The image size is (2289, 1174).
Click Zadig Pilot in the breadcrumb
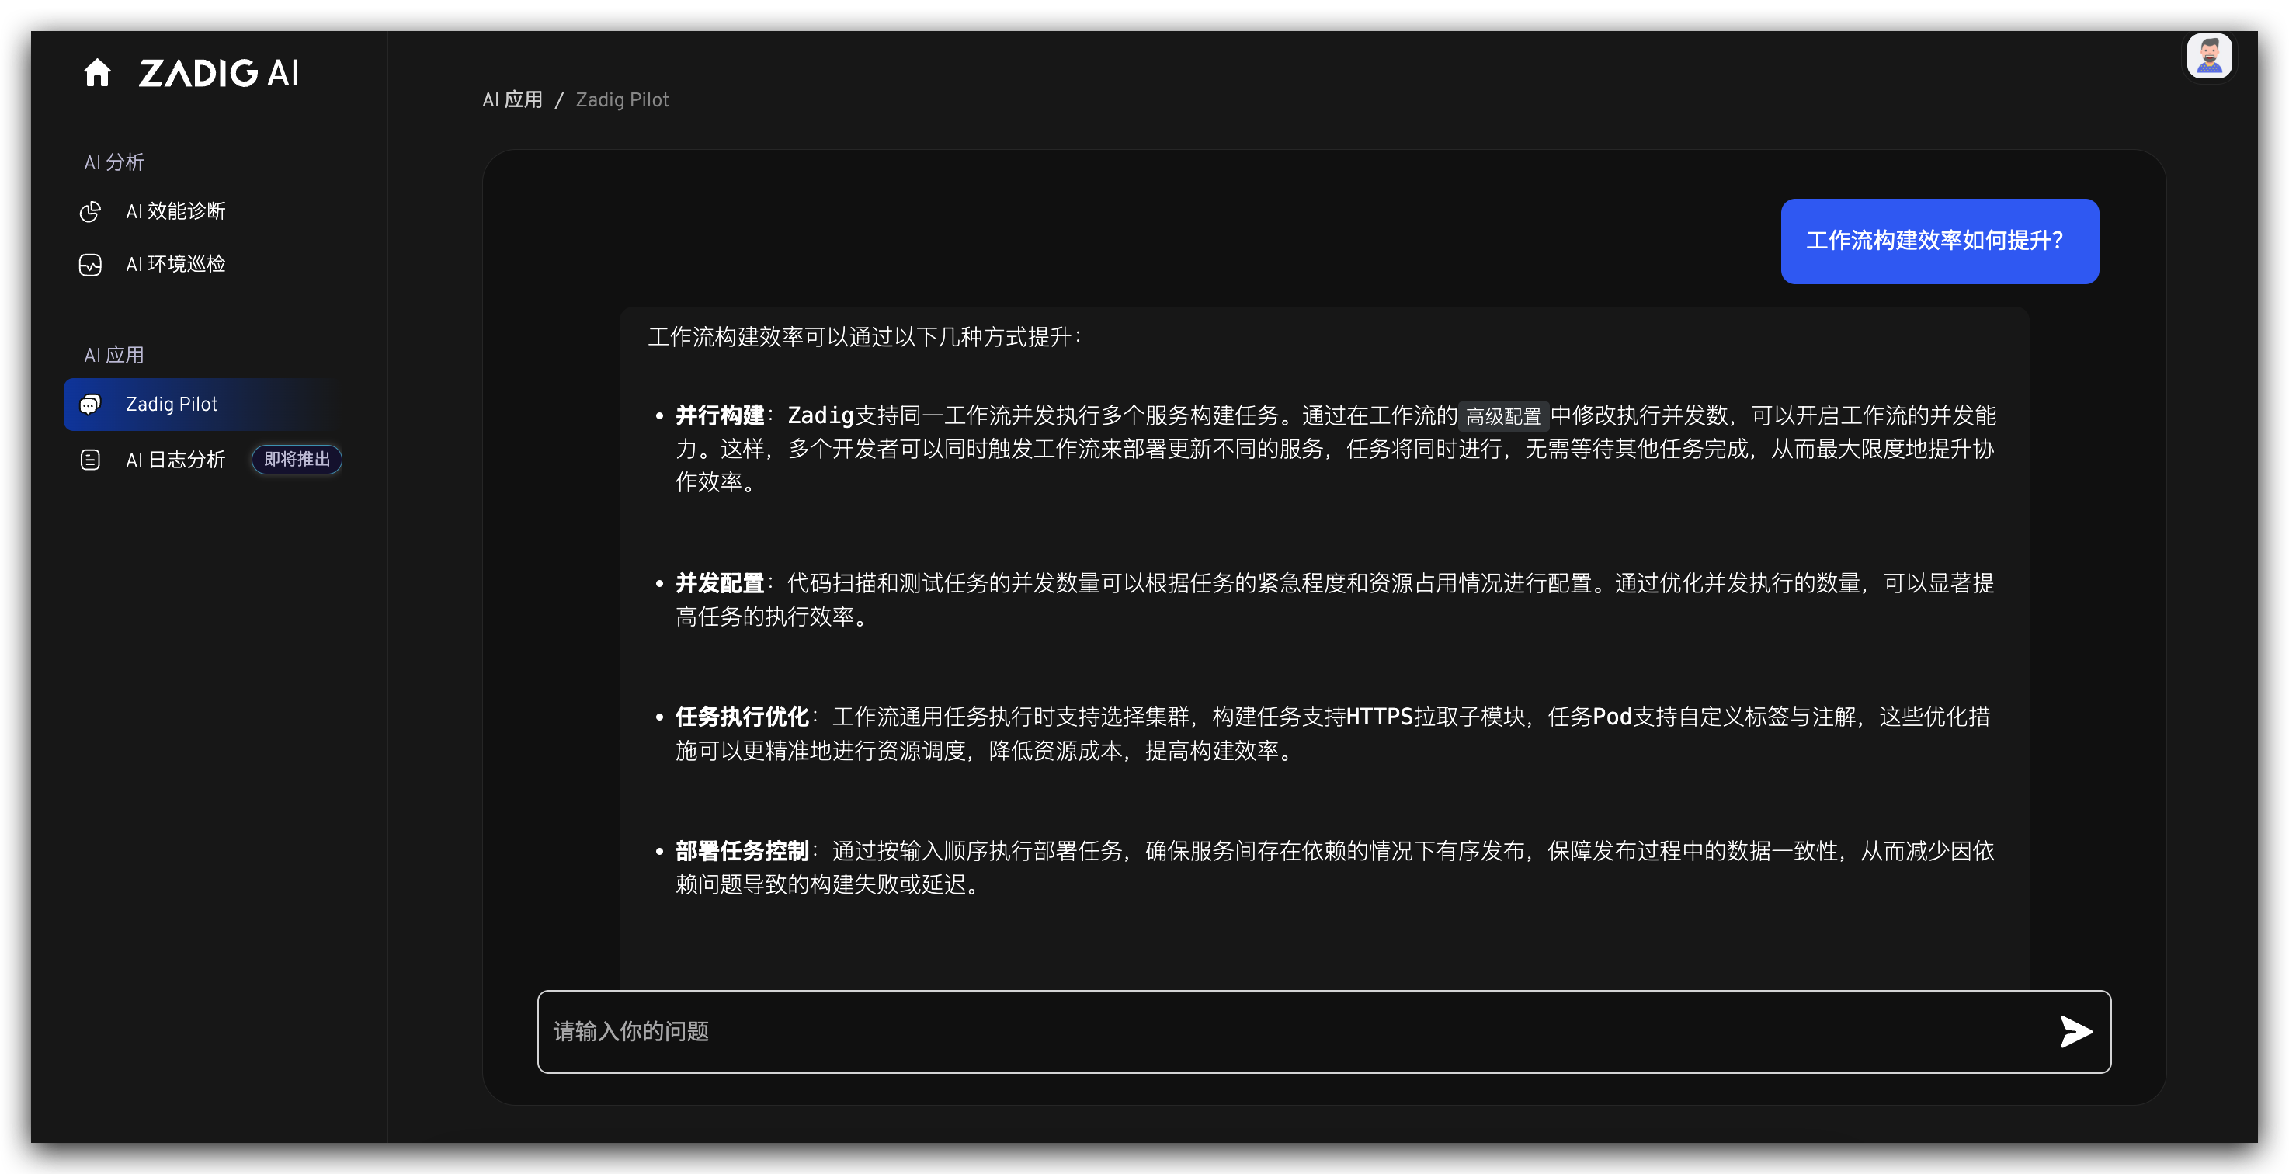[x=622, y=100]
